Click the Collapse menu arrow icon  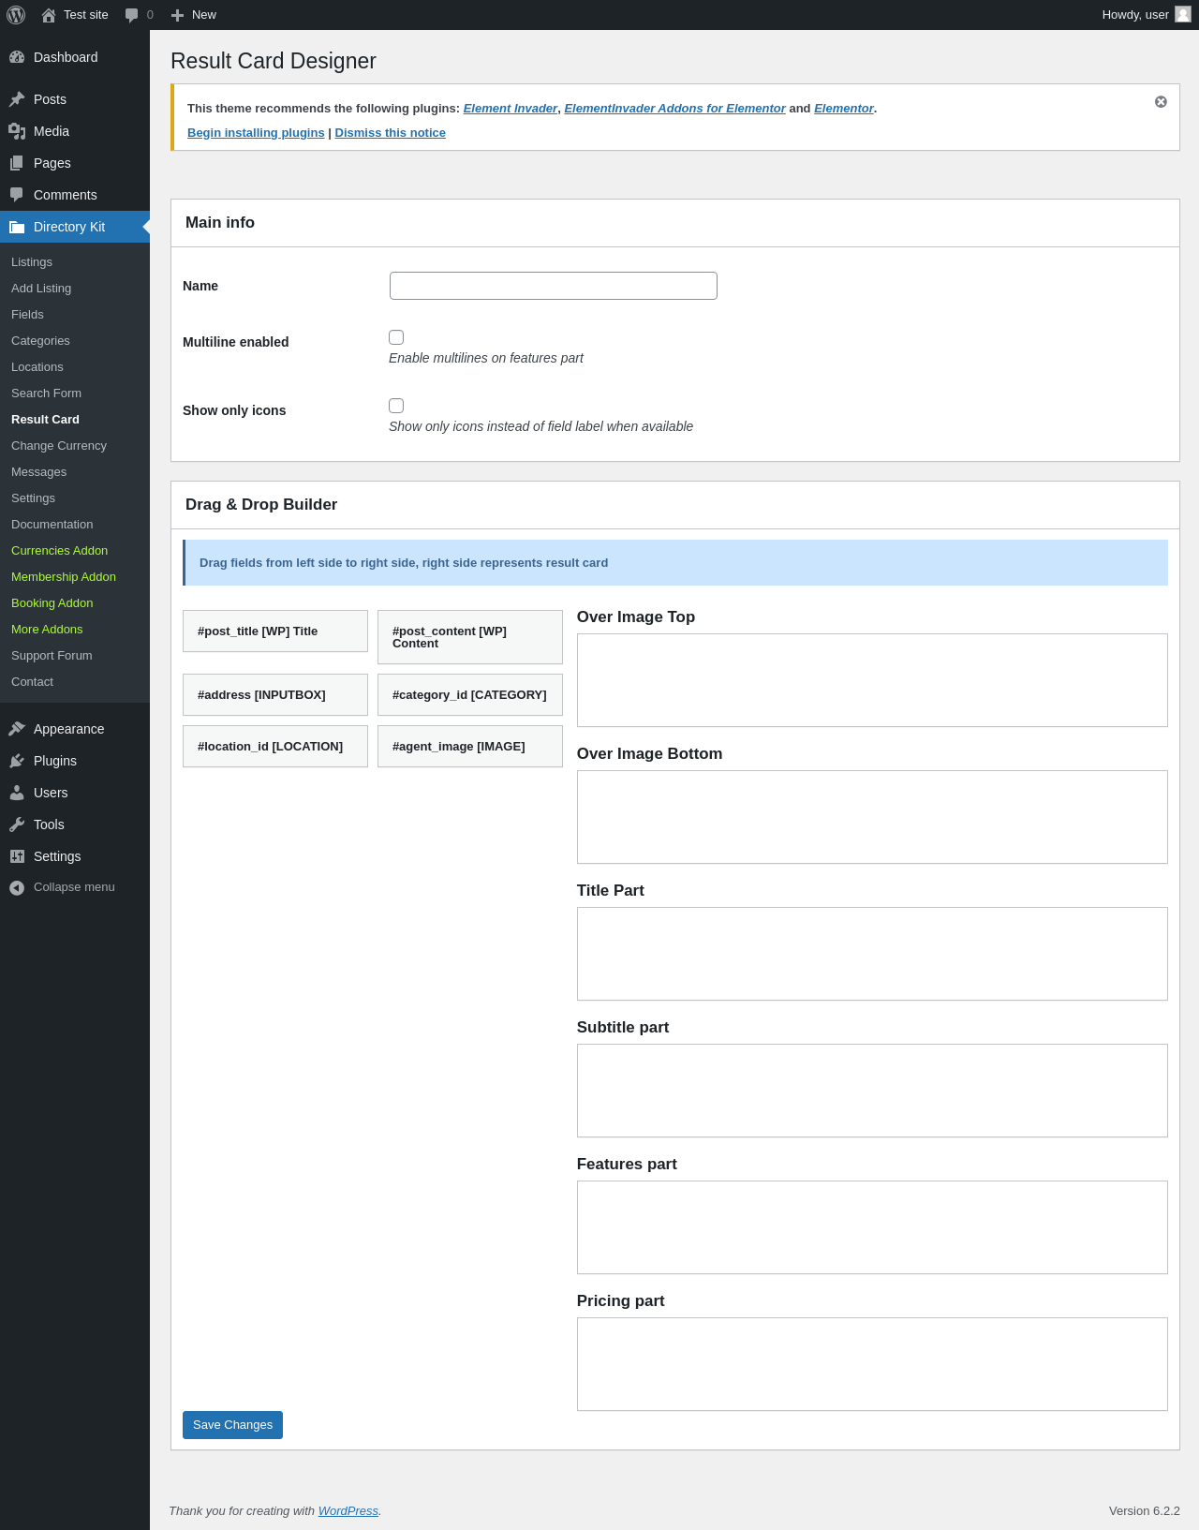tap(17, 887)
